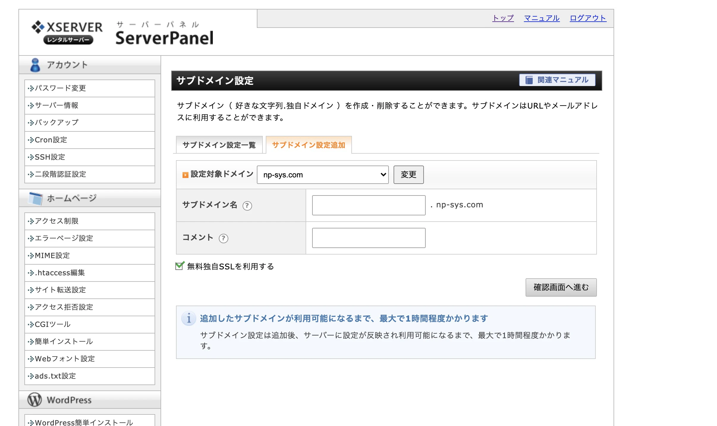Viewport: 717px width, 426px height.
Task: Click the XSERVER logo
Action: click(67, 33)
